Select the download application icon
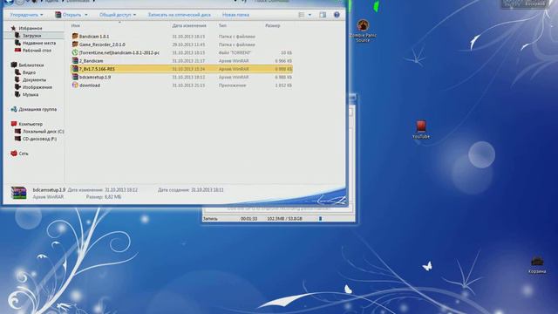Screen dimensions: 558x314 click(x=75, y=85)
